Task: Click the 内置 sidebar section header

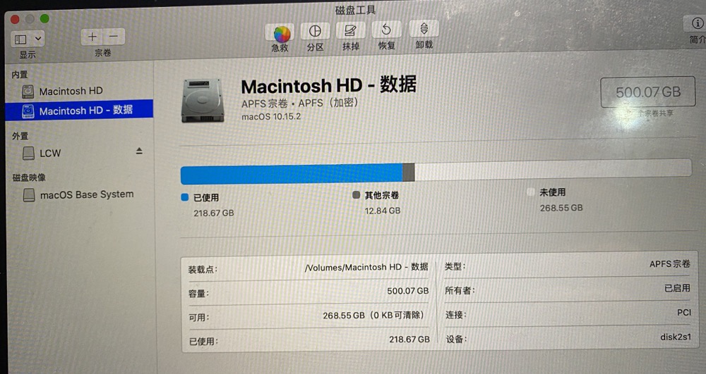Action: pyautogui.click(x=20, y=75)
